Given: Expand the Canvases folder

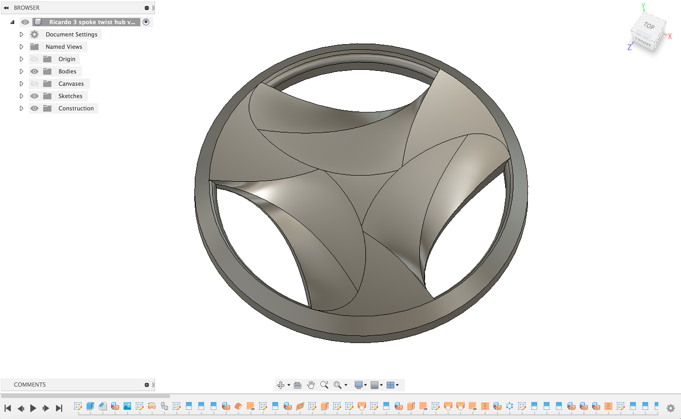Looking at the screenshot, I should pos(21,84).
